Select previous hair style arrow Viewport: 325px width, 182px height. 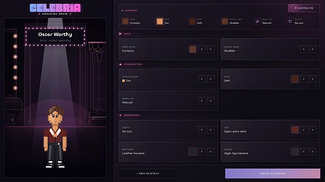tap(202, 49)
